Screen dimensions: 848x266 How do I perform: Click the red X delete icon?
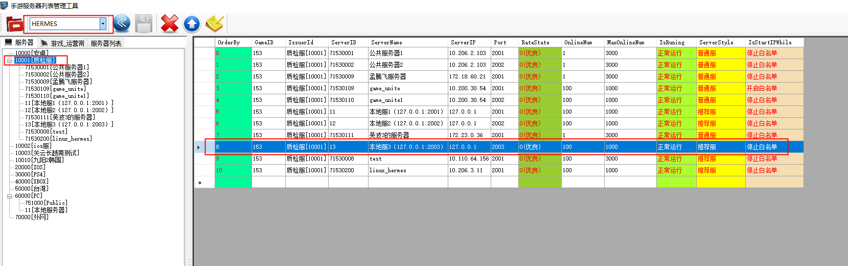(x=169, y=23)
